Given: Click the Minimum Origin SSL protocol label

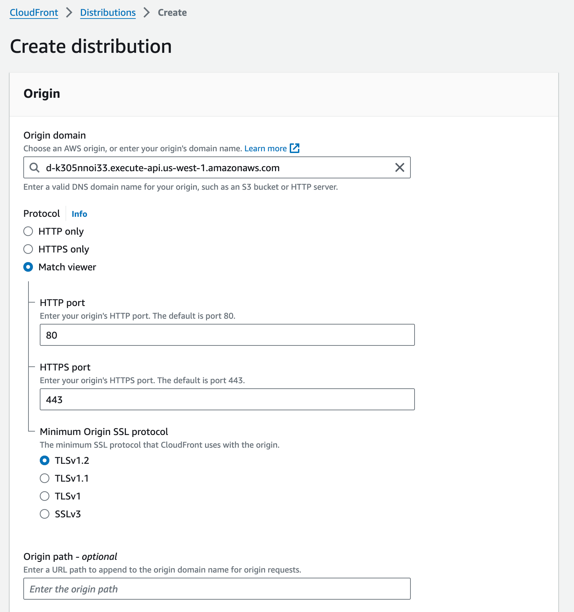Looking at the screenshot, I should pos(104,432).
